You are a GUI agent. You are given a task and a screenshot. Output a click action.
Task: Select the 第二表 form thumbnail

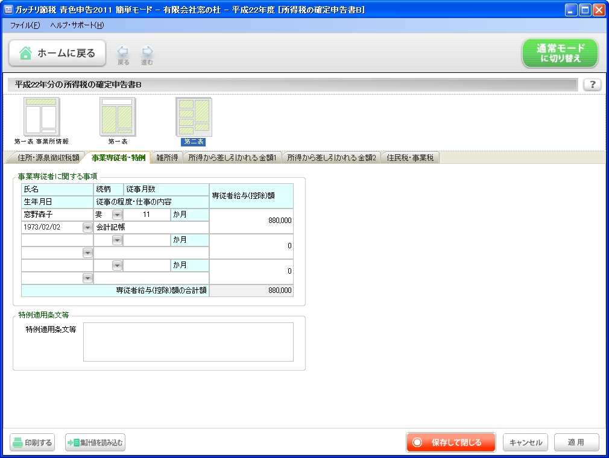tap(194, 116)
